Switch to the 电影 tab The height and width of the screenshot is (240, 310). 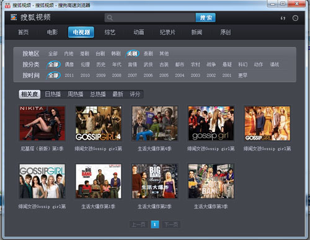coord(52,32)
